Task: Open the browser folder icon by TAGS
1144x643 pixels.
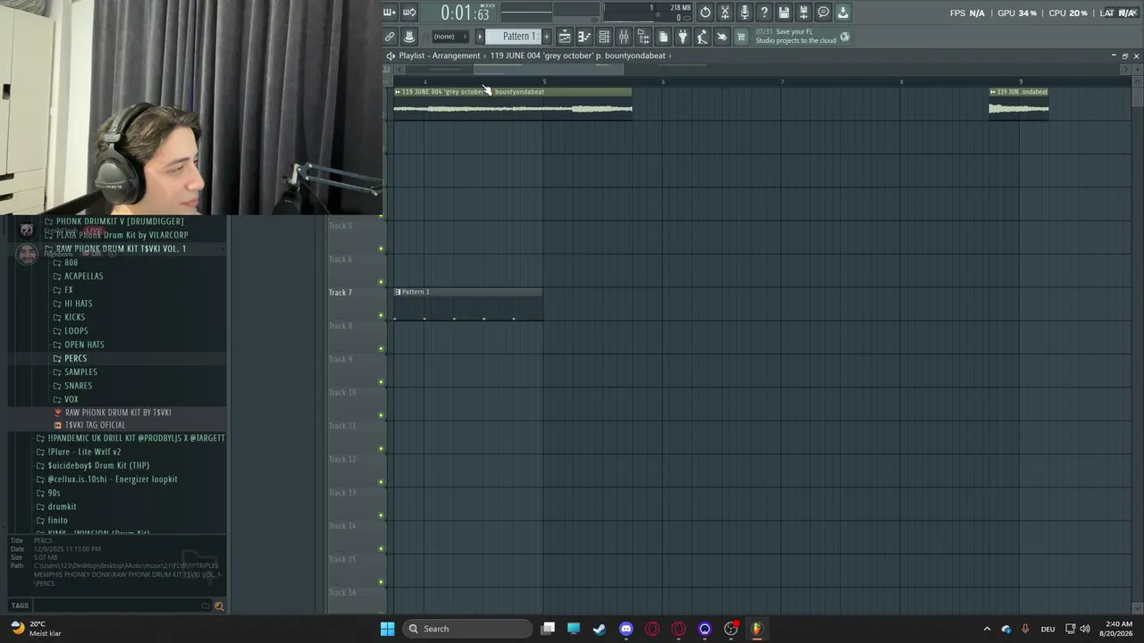Action: point(206,606)
